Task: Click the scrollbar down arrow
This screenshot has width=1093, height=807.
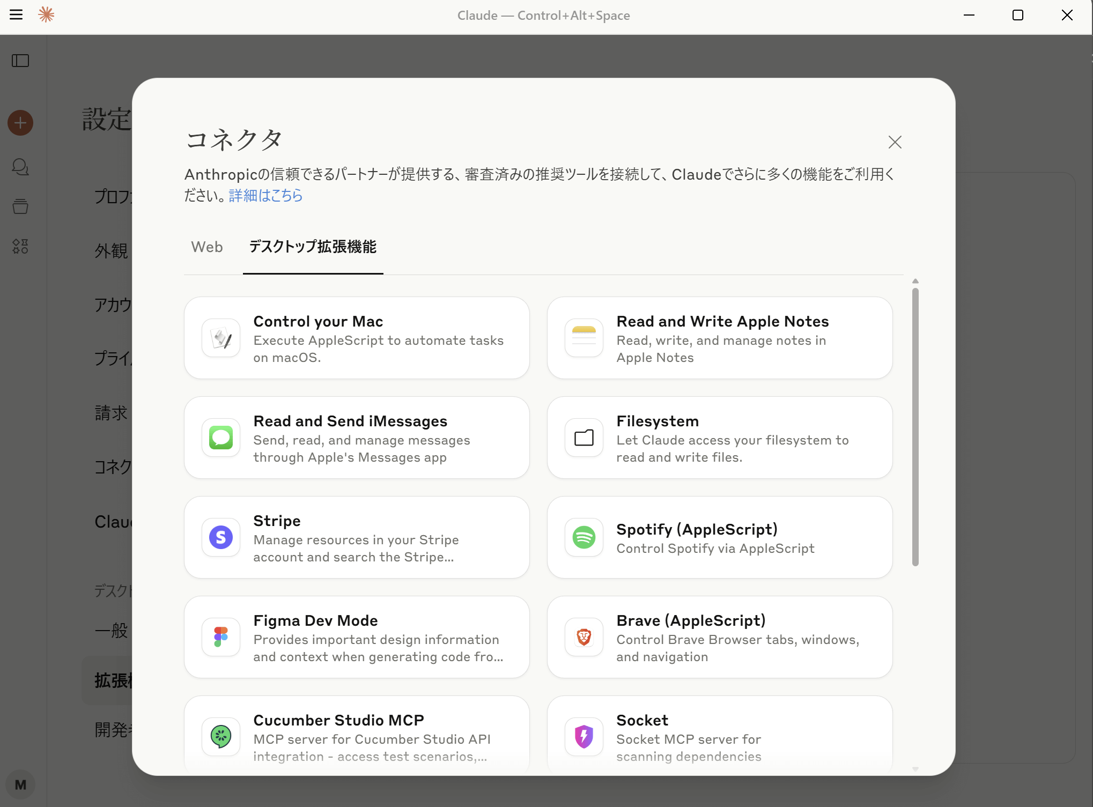Action: [x=915, y=769]
